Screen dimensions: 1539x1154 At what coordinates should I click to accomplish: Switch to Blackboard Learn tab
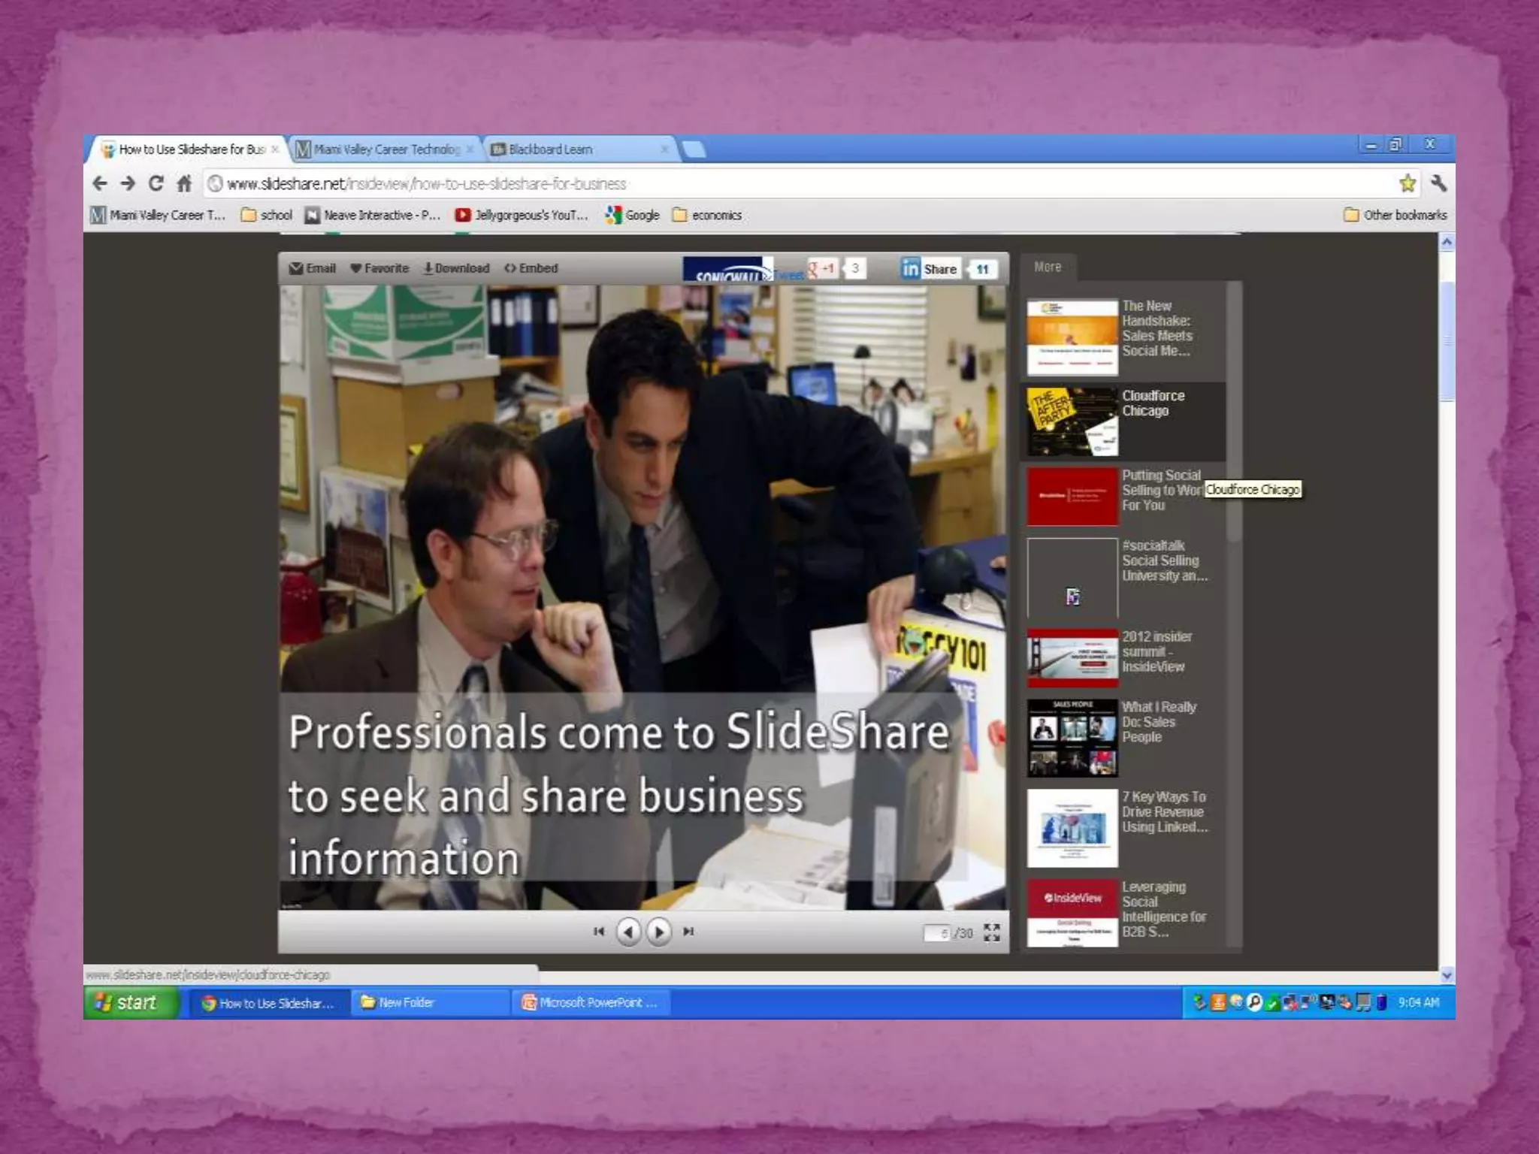[551, 150]
